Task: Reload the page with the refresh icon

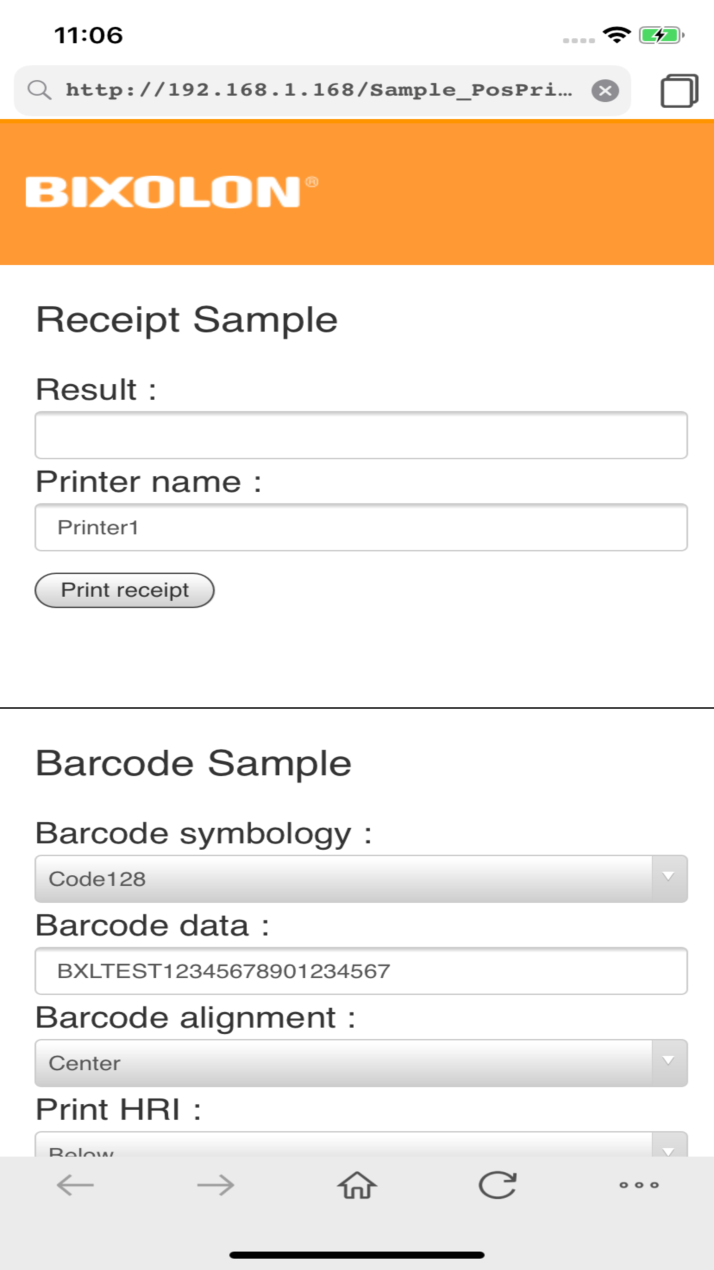Action: tap(498, 1185)
